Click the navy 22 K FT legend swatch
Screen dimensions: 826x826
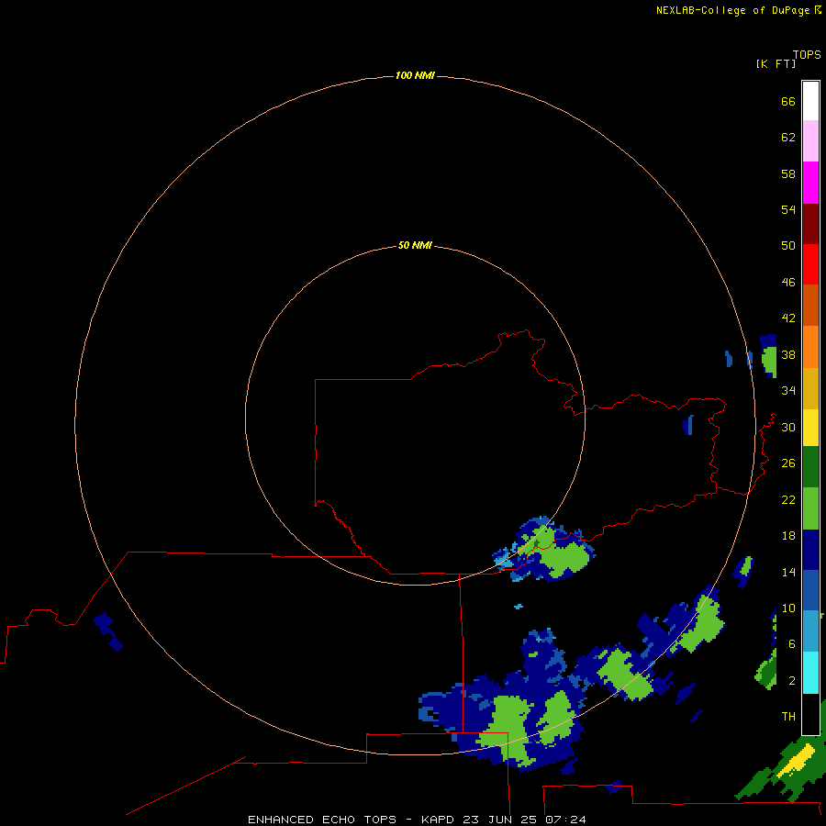pyautogui.click(x=810, y=550)
